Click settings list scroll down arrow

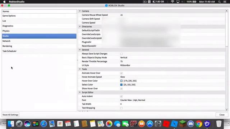tap(227, 110)
